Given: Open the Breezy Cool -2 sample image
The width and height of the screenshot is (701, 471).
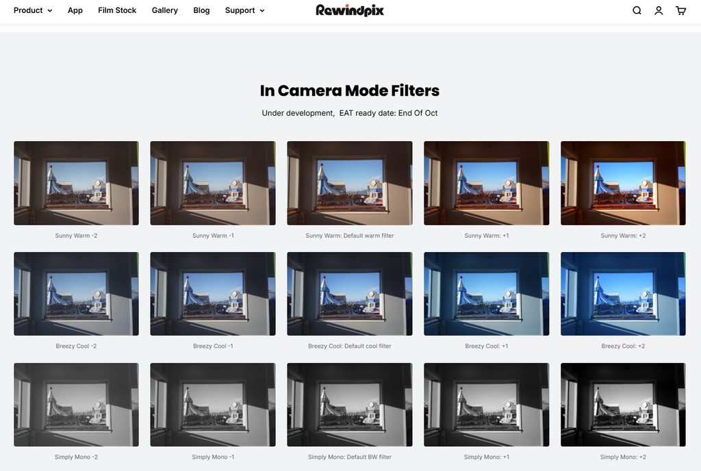Looking at the screenshot, I should (x=77, y=294).
